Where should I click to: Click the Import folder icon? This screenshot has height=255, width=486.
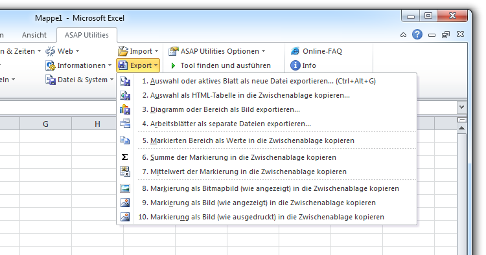[x=123, y=51]
